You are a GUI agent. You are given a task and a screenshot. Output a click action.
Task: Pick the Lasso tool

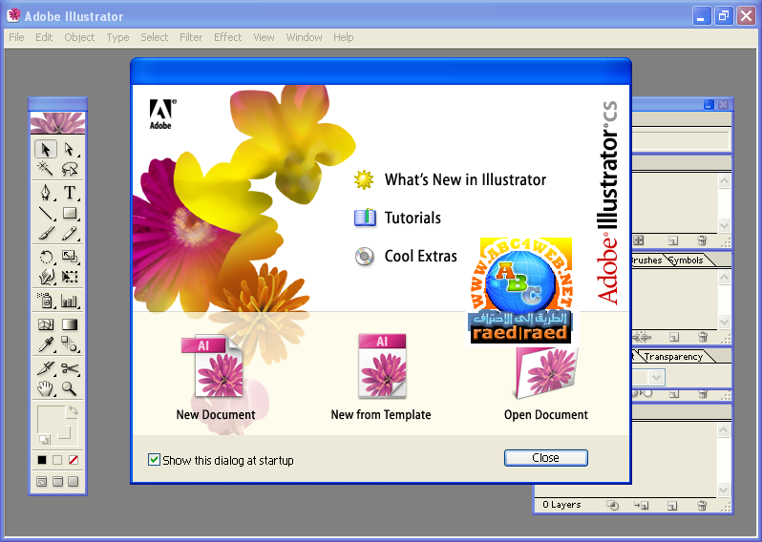point(69,169)
